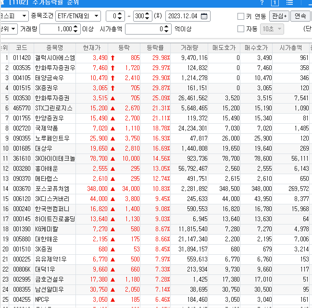The image size is (312, 308).
Task: Select stock name 흥아해운
Action: click(x=47, y=169)
